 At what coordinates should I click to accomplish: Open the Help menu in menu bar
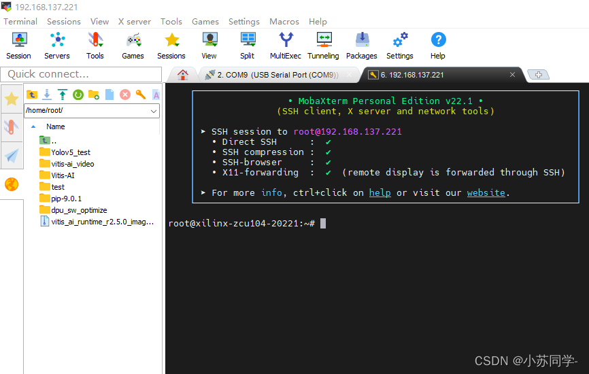click(x=318, y=21)
